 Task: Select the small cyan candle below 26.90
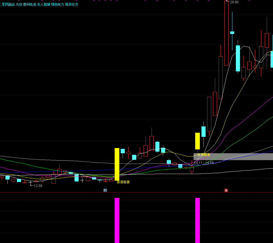pos(232,33)
